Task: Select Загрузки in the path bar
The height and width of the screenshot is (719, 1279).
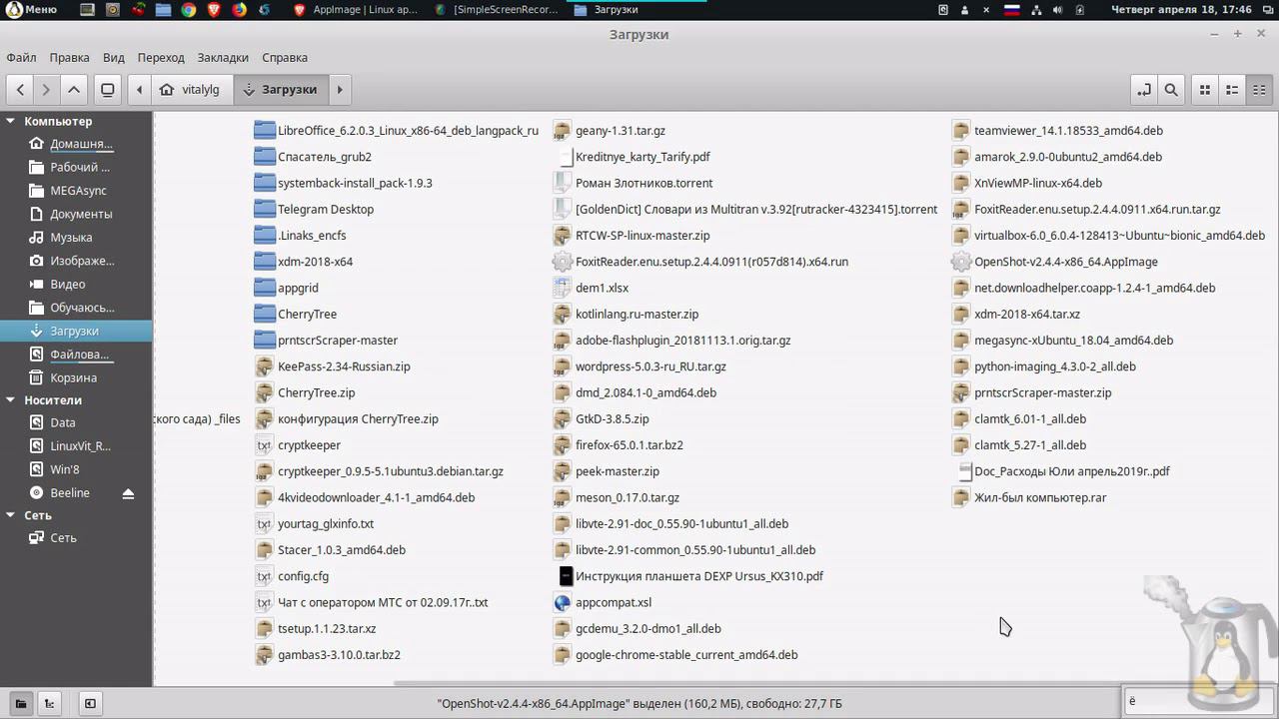Action: tap(280, 89)
